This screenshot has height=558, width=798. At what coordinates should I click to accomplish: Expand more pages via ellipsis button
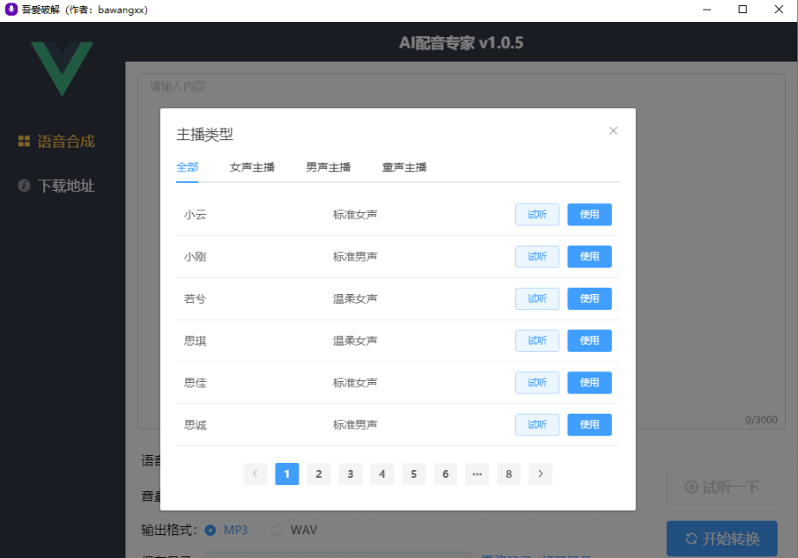coord(477,474)
